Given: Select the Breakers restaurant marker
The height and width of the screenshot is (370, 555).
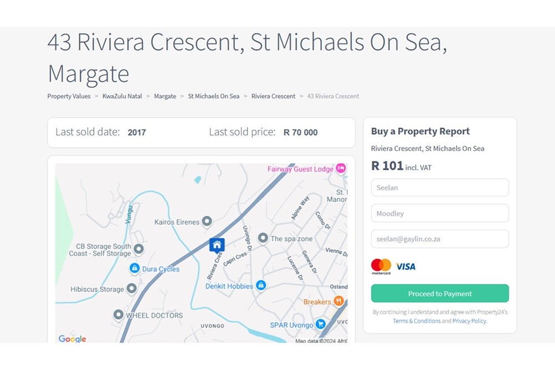Looking at the screenshot, I should [x=339, y=301].
